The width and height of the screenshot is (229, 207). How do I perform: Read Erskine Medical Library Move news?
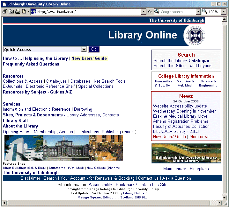[180, 116]
